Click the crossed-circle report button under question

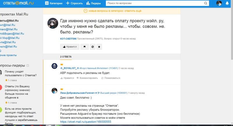click(93, 47)
